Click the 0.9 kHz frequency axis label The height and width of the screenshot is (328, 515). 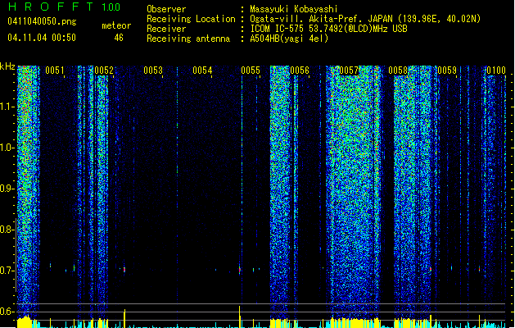tap(7, 189)
